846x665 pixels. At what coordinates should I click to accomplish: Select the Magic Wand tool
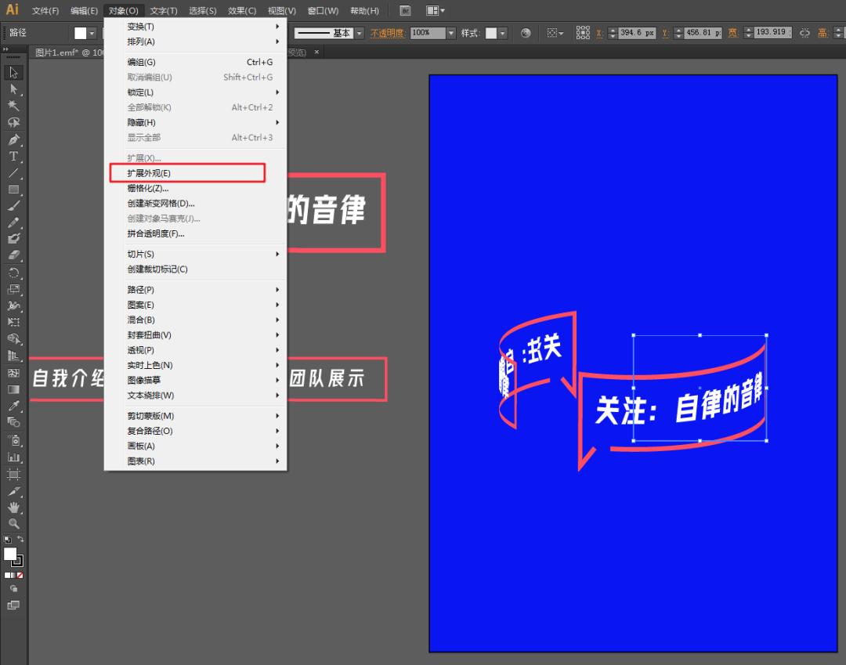pyautogui.click(x=13, y=106)
